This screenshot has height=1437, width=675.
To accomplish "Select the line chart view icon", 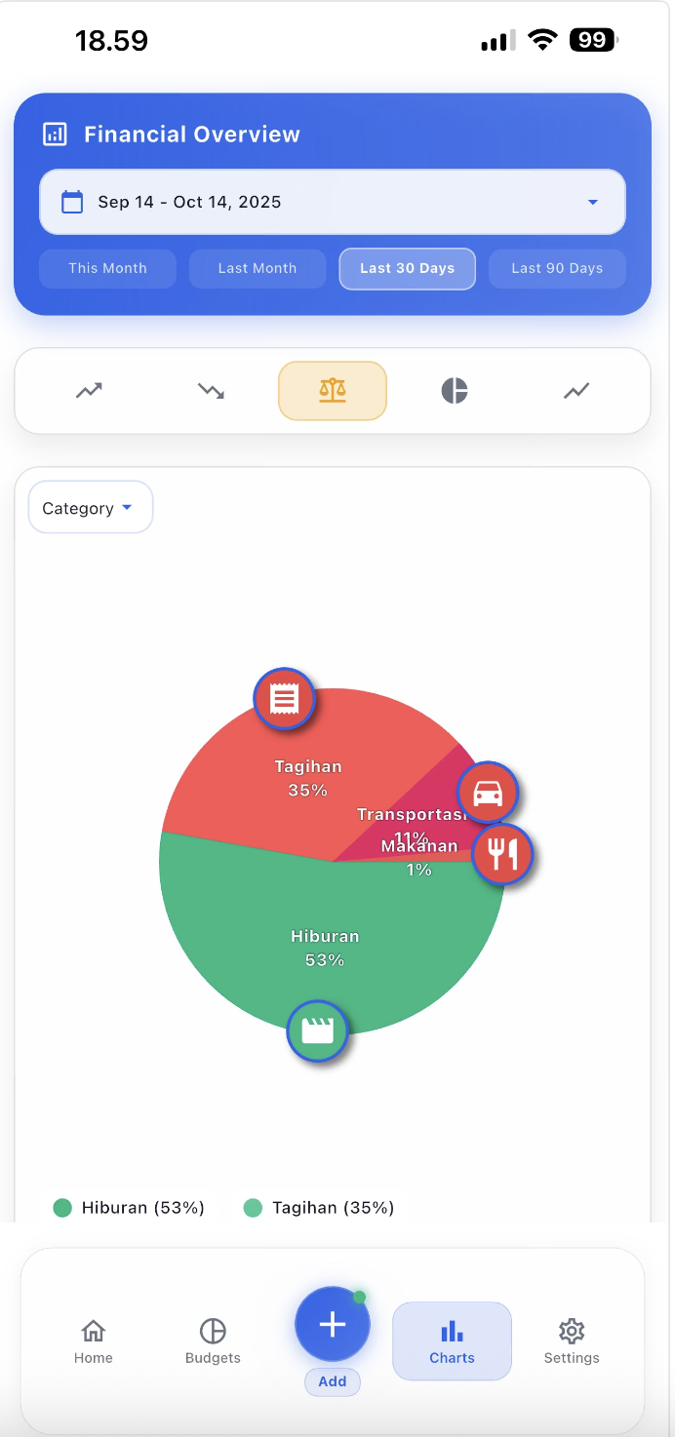I will 576,390.
